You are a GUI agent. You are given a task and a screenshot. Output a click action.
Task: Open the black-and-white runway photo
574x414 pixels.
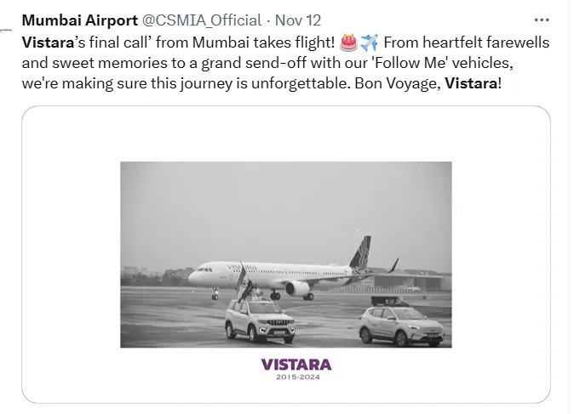coord(285,254)
